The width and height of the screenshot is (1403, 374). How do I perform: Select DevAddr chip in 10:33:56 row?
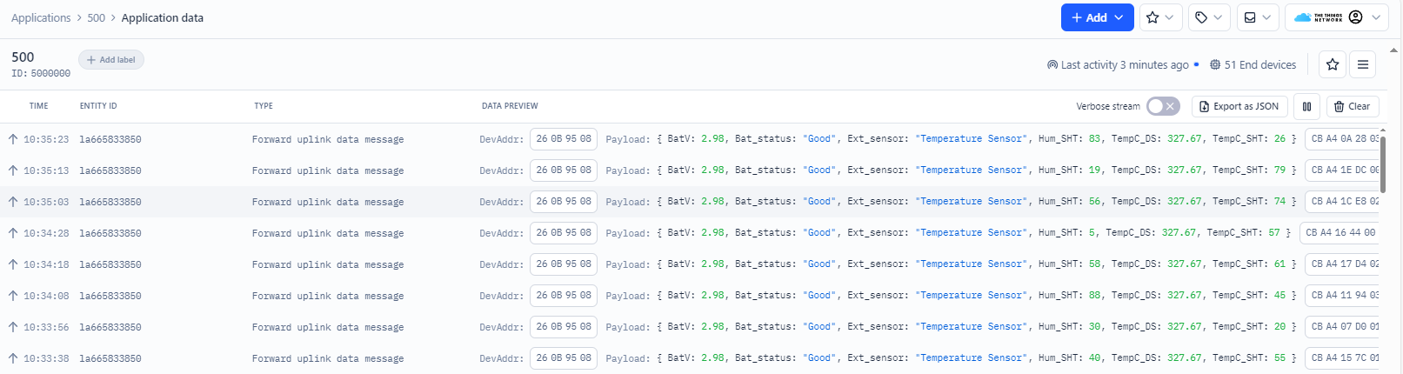[x=564, y=327]
